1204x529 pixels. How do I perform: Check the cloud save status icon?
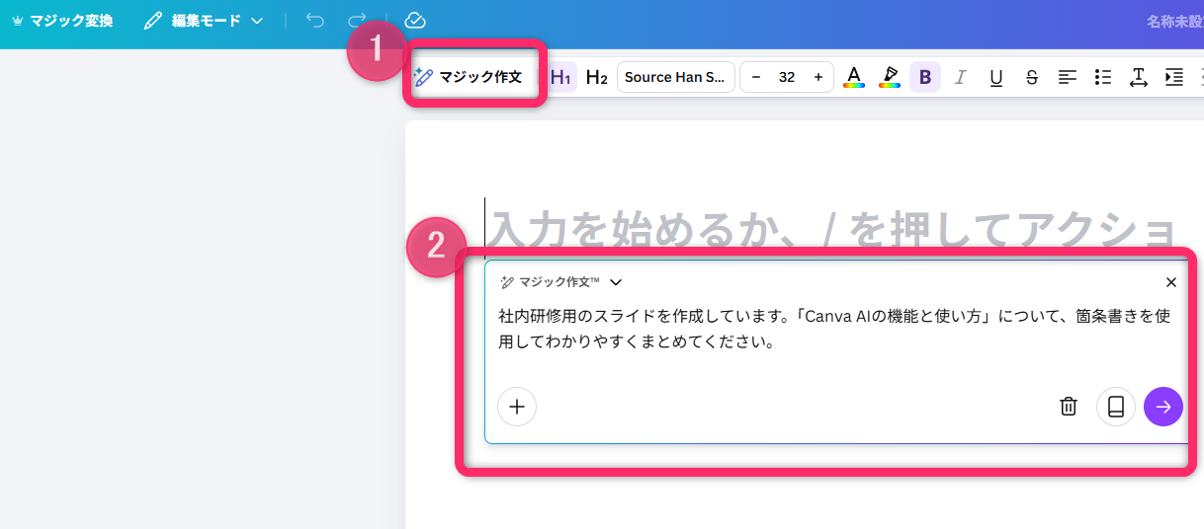pos(415,21)
